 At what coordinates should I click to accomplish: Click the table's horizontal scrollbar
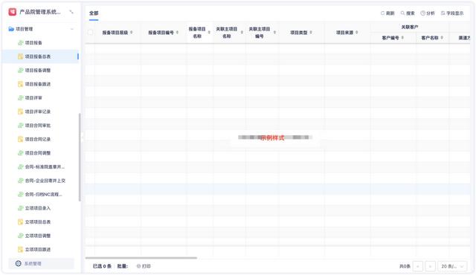(141, 258)
